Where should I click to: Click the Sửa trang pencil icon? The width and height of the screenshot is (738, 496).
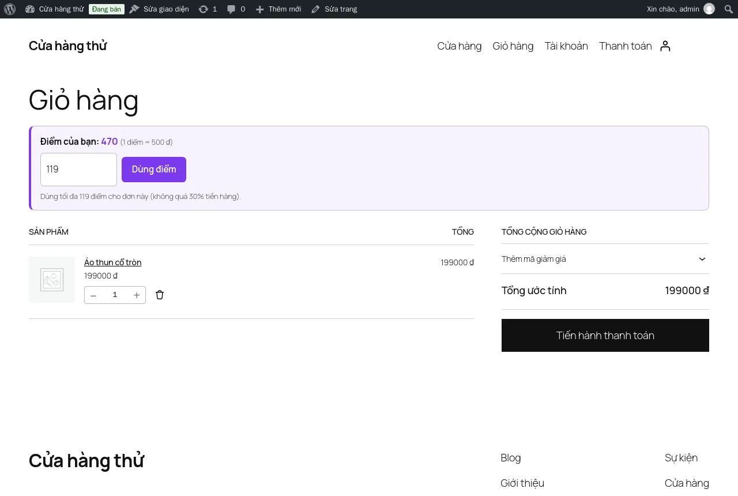tap(315, 9)
